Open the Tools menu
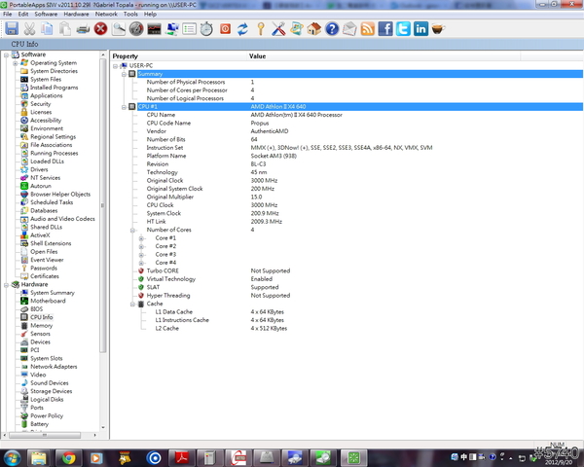This screenshot has width=584, height=467. point(130,15)
